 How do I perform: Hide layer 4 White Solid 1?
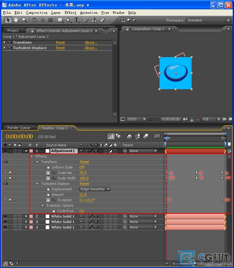(5, 227)
